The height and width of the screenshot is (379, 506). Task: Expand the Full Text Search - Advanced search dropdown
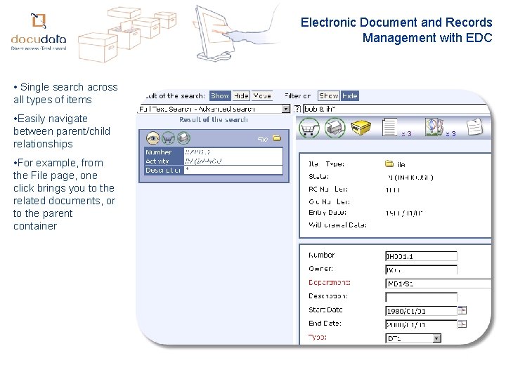pyautogui.click(x=286, y=109)
